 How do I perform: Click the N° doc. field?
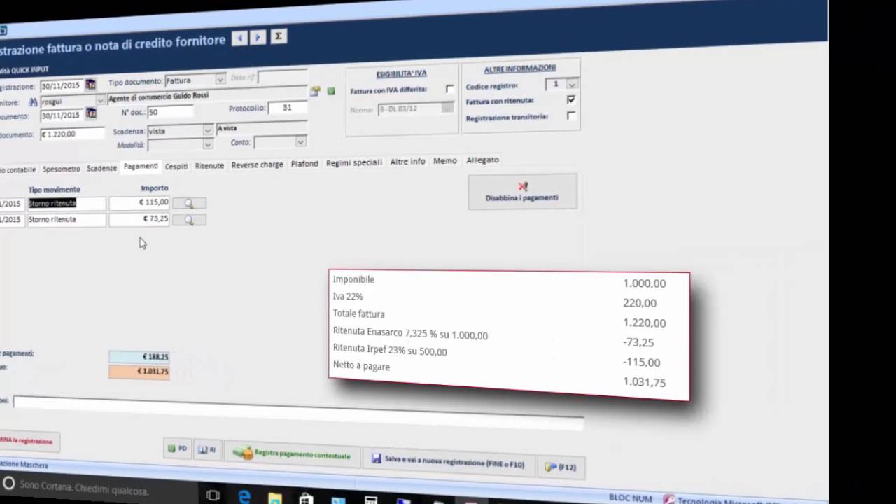(169, 111)
